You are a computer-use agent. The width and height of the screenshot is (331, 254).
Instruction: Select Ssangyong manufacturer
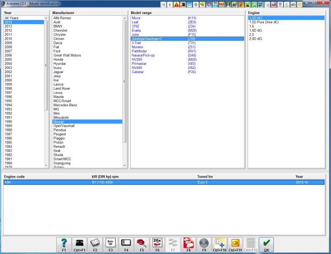click(x=87, y=163)
